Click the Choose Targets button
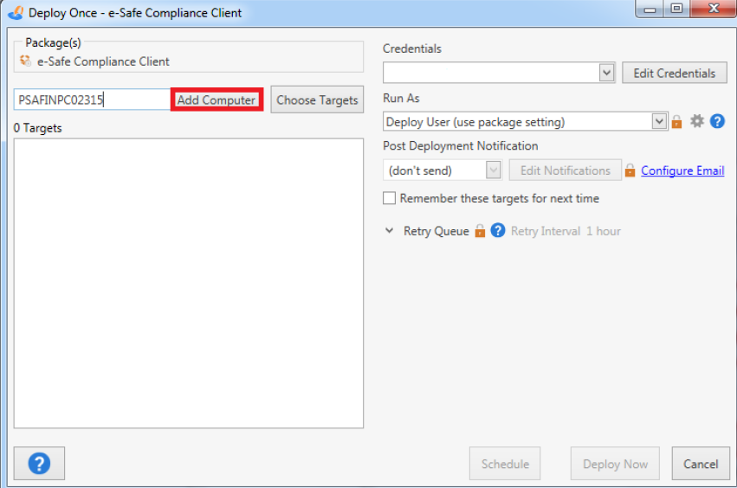 click(x=317, y=100)
